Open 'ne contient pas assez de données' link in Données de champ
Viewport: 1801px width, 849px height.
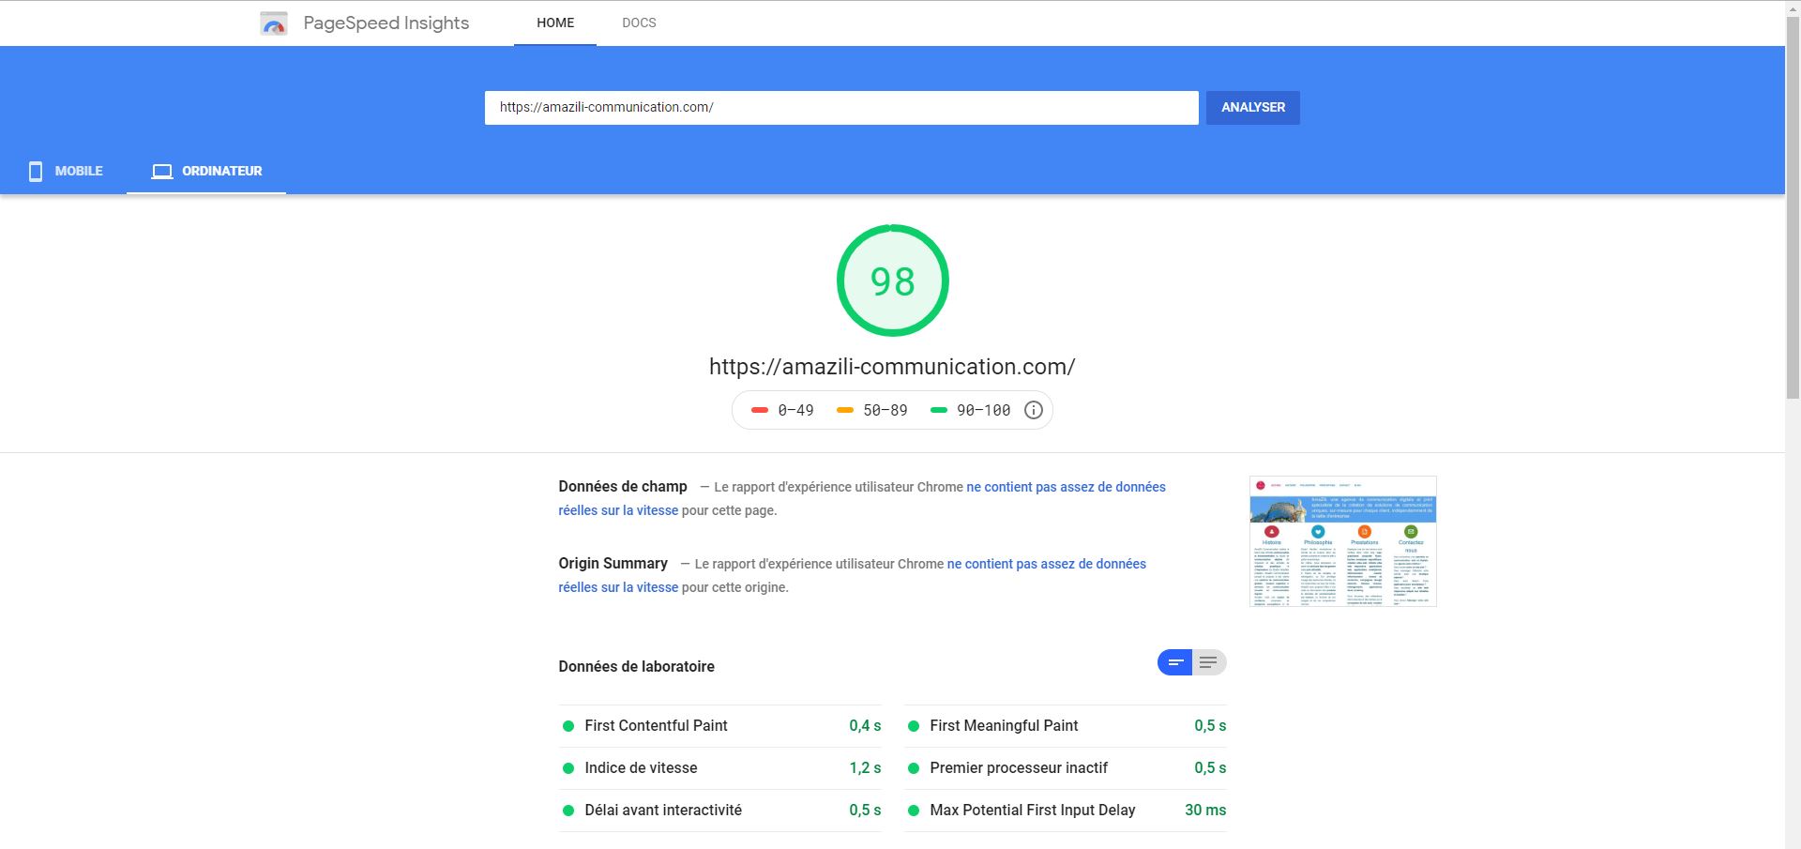[x=1066, y=487]
